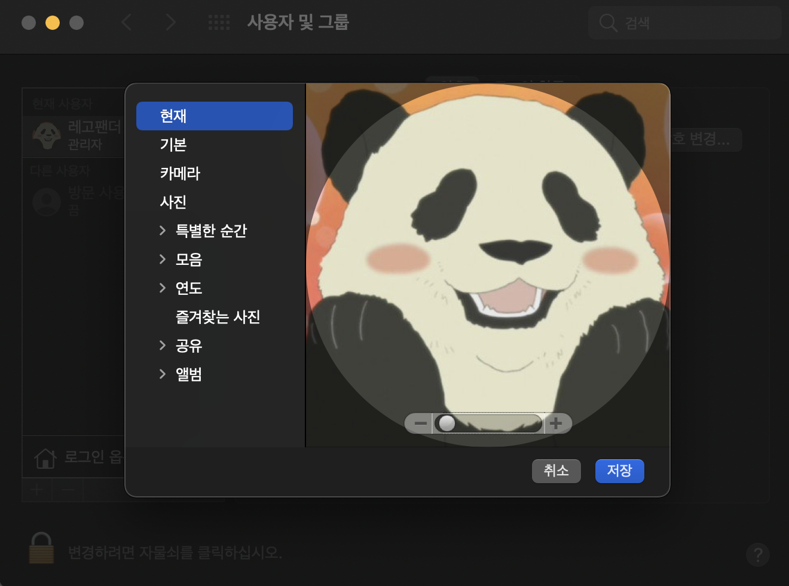Click the 저장 button
The width and height of the screenshot is (789, 586).
(620, 471)
